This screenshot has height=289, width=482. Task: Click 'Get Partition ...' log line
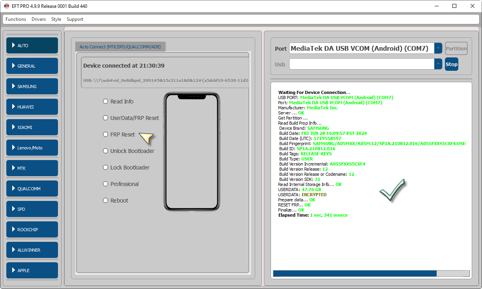click(293, 118)
